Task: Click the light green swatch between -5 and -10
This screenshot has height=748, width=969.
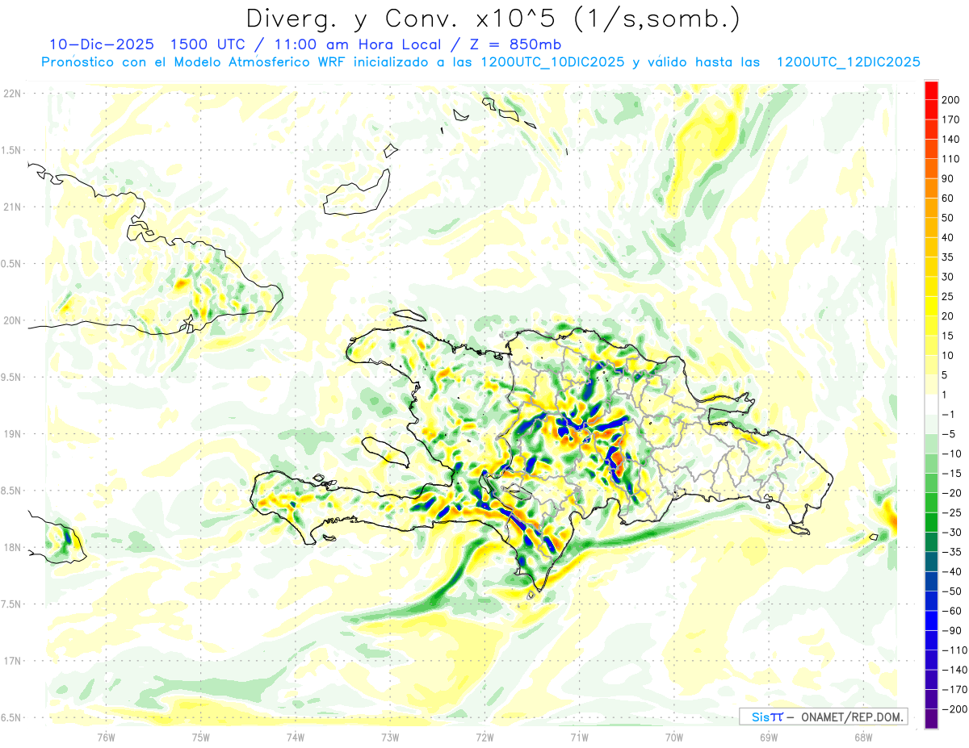Action: click(x=931, y=445)
